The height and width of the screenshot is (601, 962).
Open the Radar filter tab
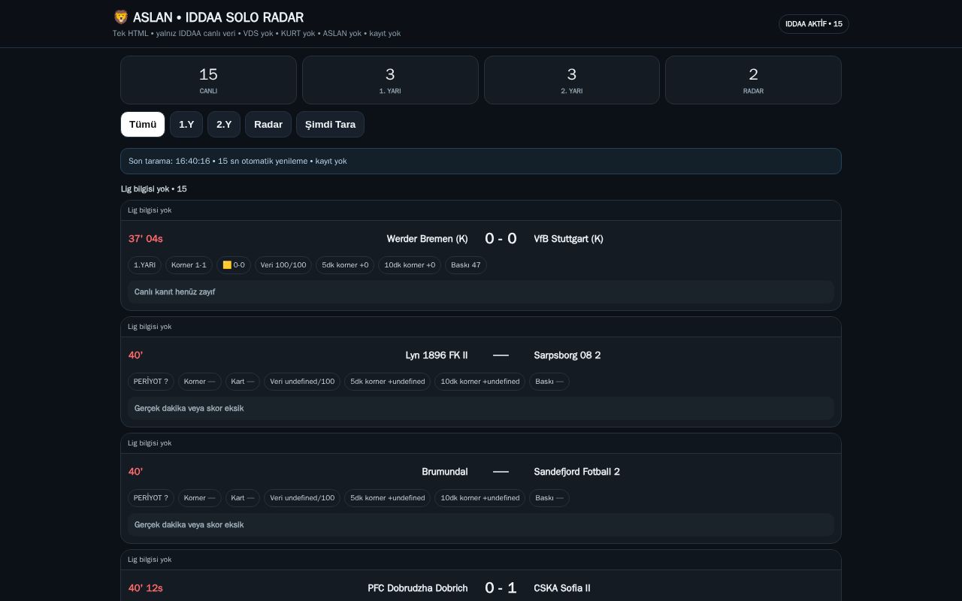268,125
